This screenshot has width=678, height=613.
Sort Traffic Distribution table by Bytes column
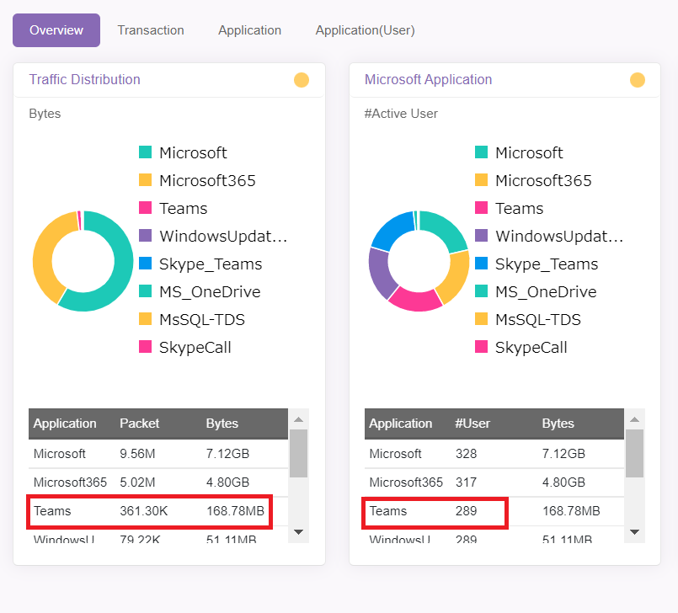pos(222,424)
